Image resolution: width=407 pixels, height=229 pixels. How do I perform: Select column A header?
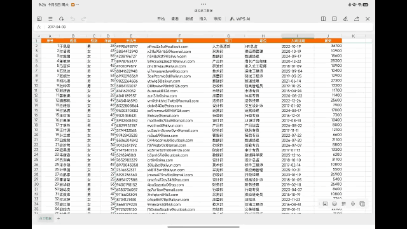pos(50,36)
